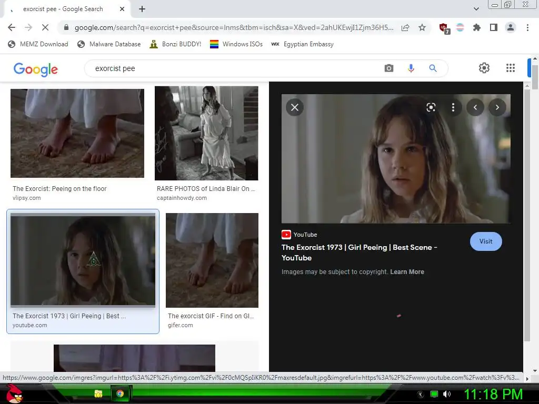Click The Exorcist: Peeing on the floor caption
Viewport: 539px width, 404px height.
coord(59,189)
